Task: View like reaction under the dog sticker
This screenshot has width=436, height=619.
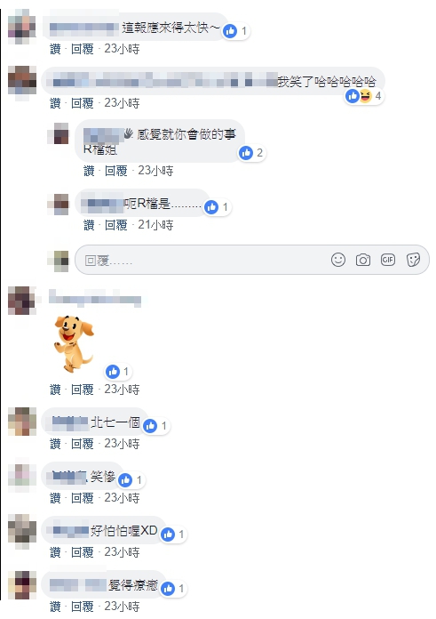Action: [x=118, y=372]
